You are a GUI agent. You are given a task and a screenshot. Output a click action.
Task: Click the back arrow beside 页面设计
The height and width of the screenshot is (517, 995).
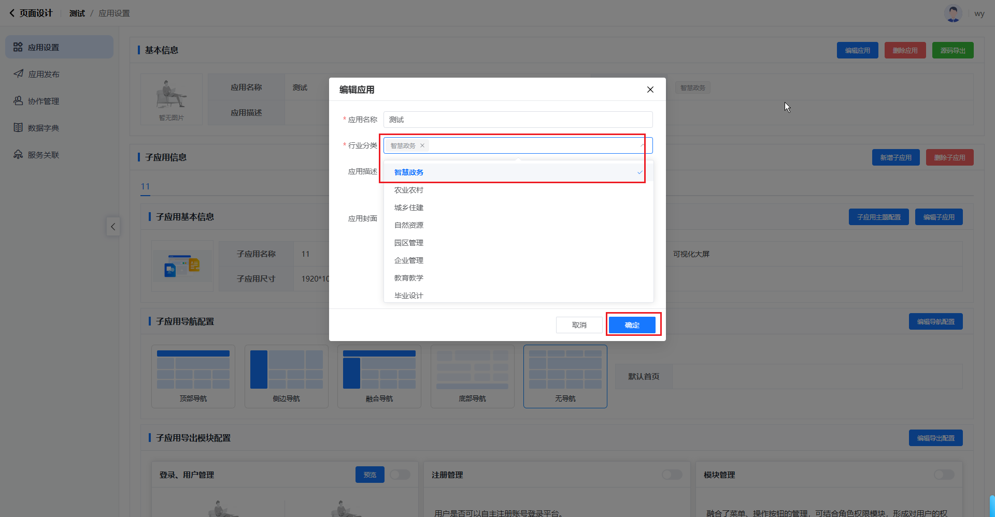pyautogui.click(x=12, y=13)
